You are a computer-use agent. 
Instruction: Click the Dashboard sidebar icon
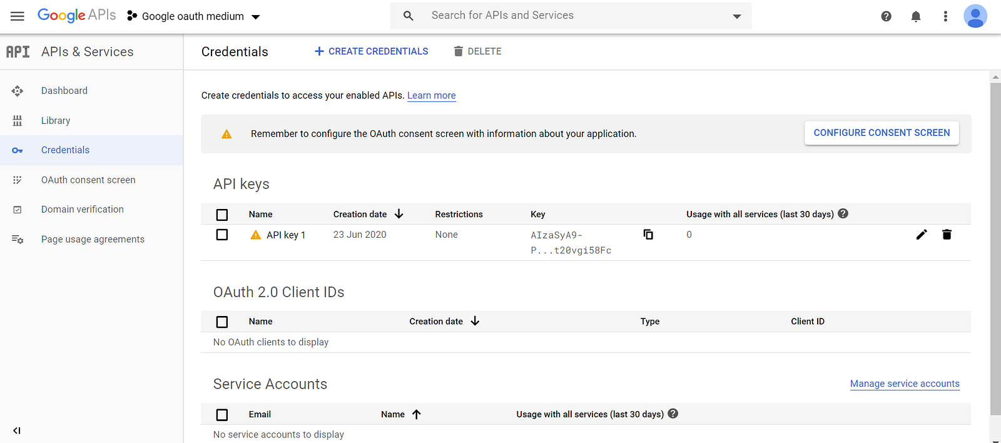(x=18, y=91)
